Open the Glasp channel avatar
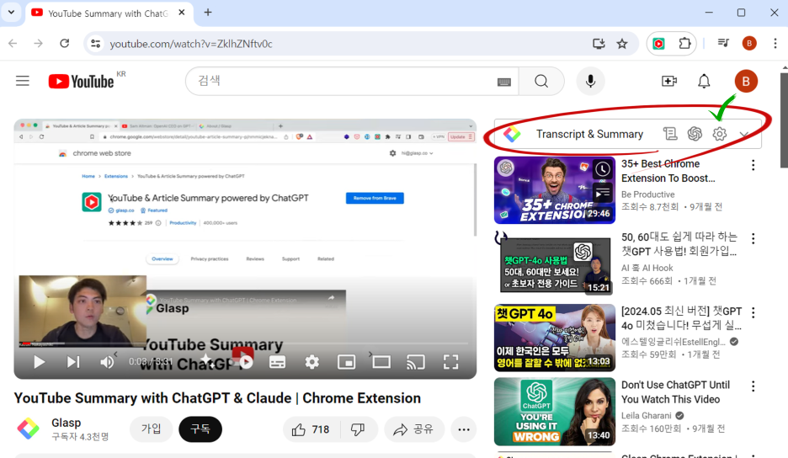The width and height of the screenshot is (788, 458). (x=29, y=429)
